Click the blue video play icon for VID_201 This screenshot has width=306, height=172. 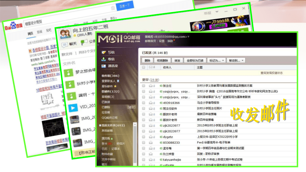[73, 108]
